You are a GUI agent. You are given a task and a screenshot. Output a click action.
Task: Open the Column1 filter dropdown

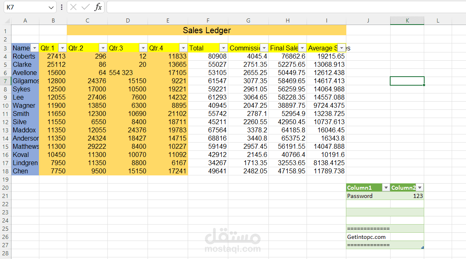pyautogui.click(x=385, y=187)
